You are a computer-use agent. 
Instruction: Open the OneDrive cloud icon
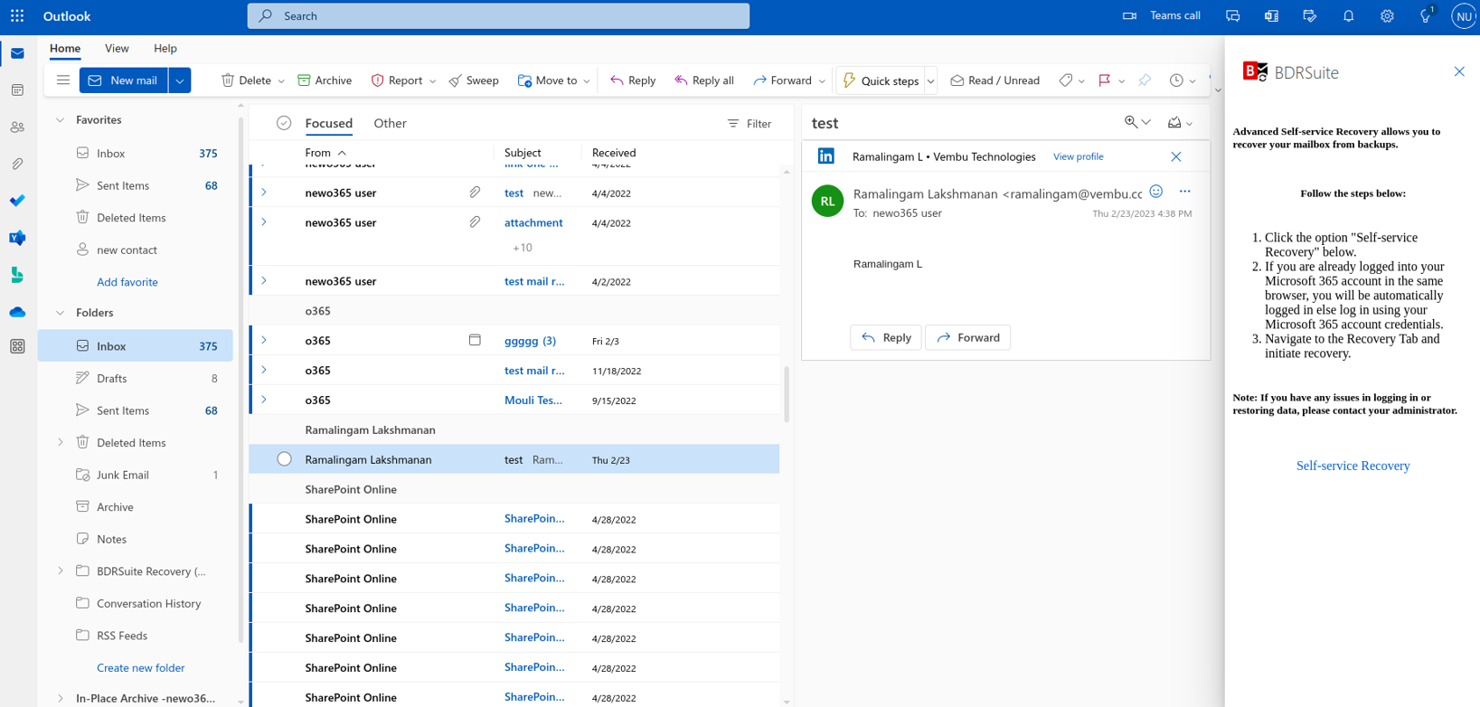[17, 312]
